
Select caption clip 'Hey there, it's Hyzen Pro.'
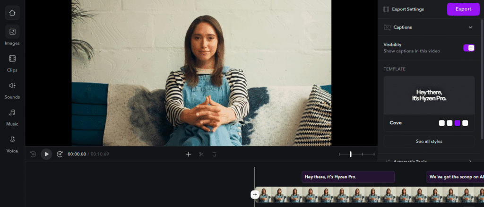click(x=348, y=177)
